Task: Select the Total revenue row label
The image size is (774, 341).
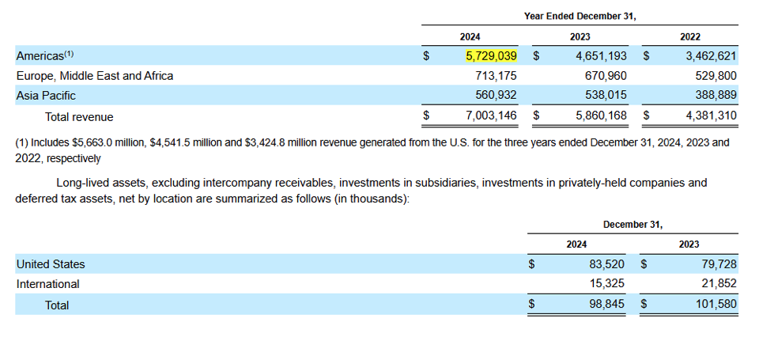Action: (x=79, y=116)
